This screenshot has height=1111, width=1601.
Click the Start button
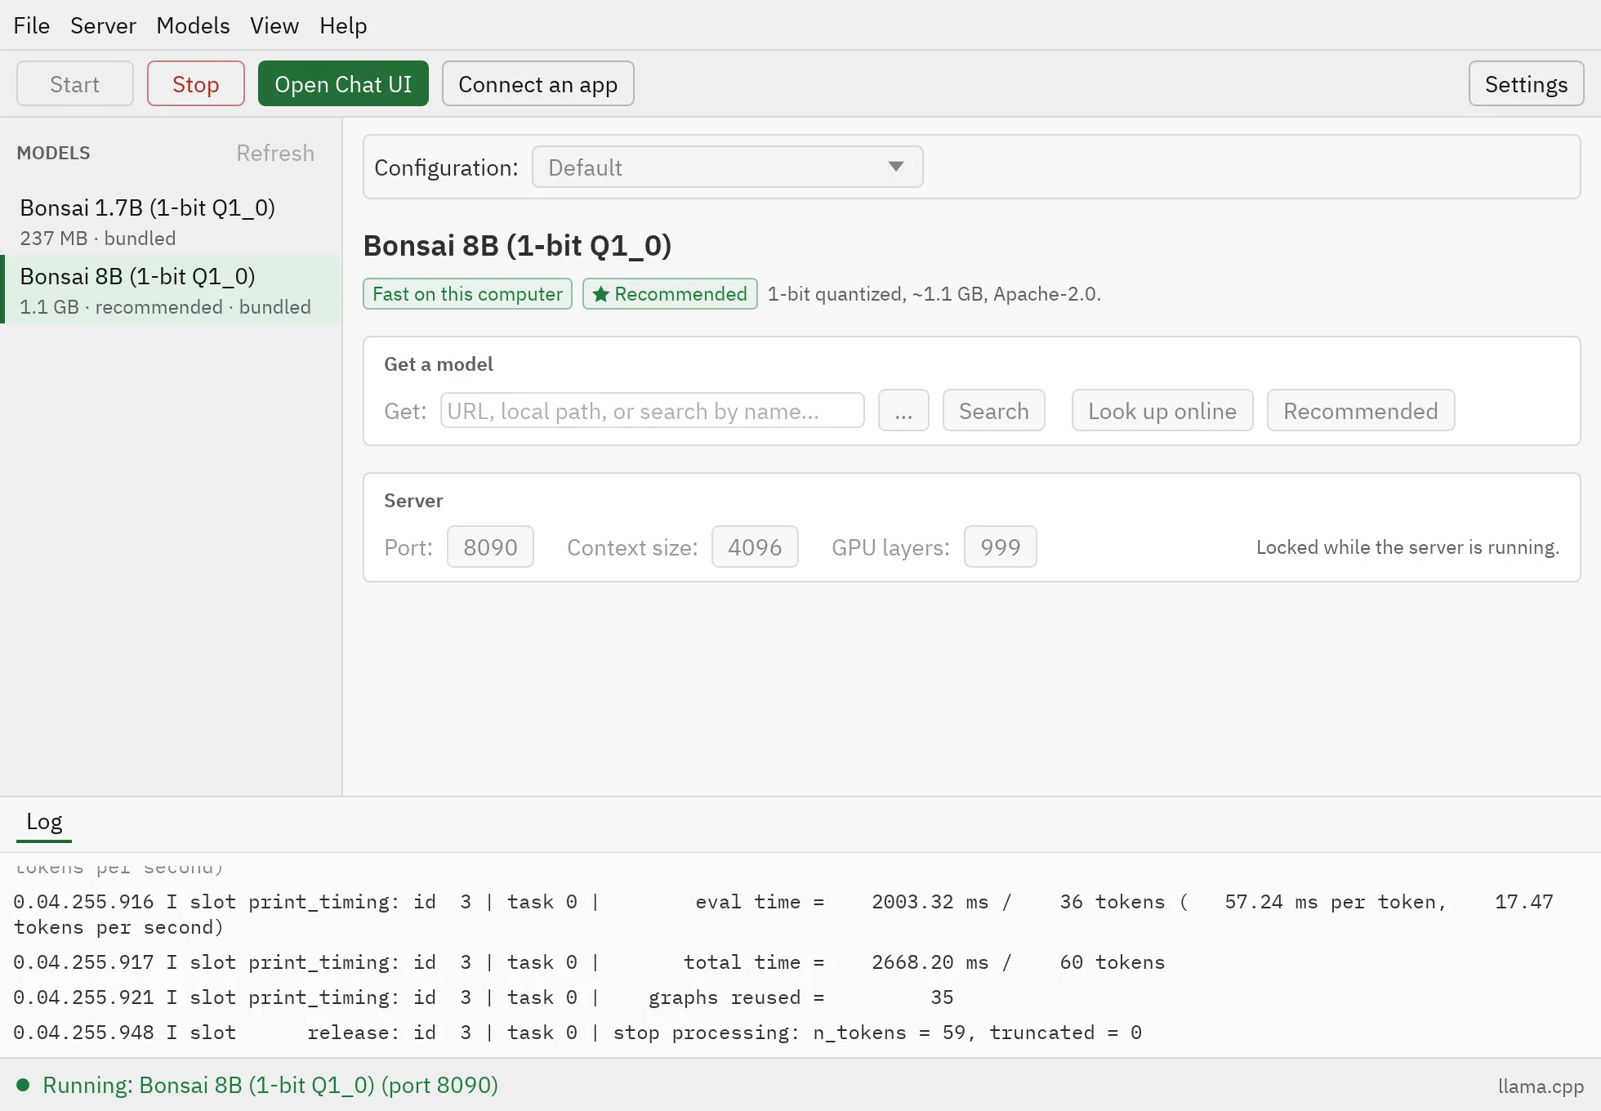[x=75, y=83]
